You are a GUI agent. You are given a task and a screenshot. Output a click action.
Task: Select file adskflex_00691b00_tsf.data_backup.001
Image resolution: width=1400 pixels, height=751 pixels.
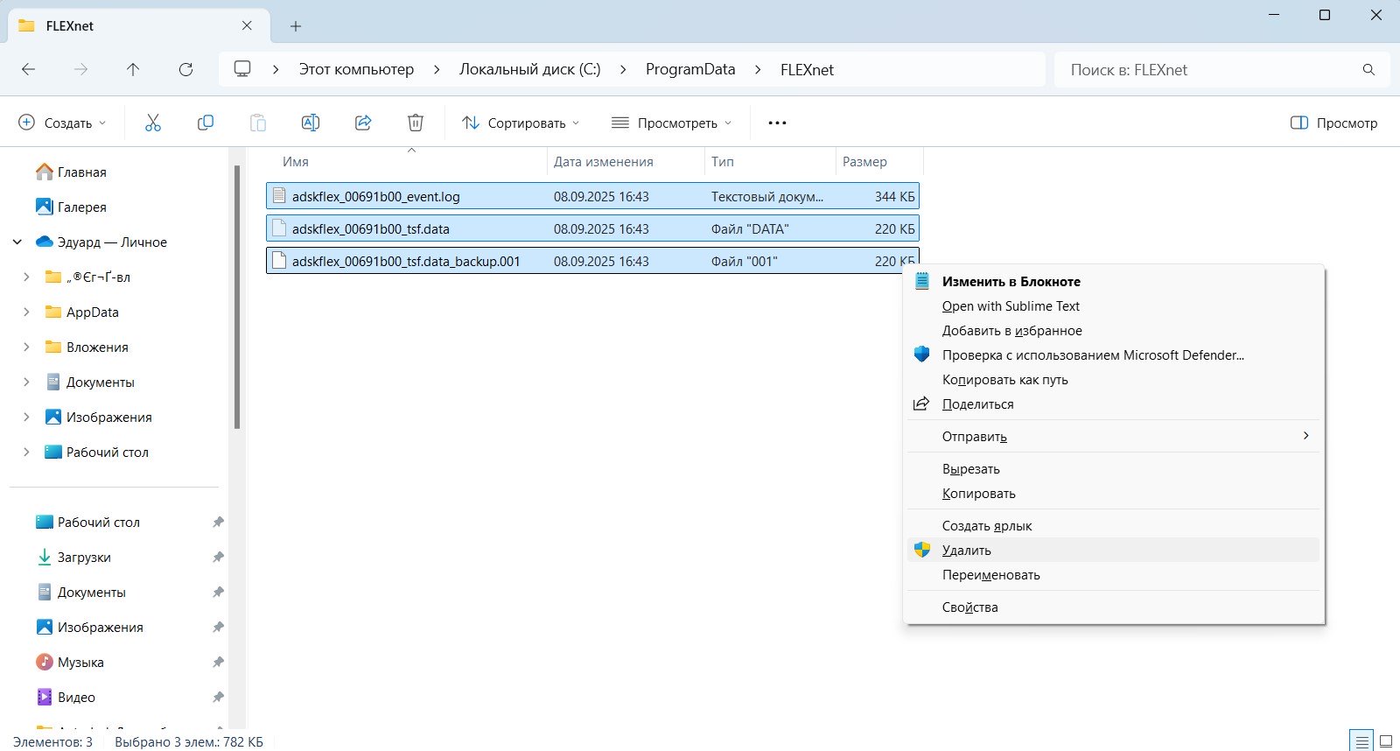[592, 261]
